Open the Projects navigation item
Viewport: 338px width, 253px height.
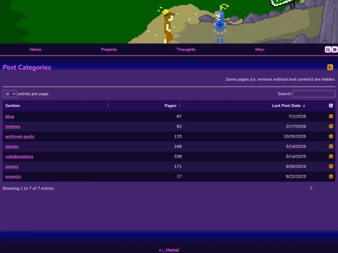click(x=109, y=49)
